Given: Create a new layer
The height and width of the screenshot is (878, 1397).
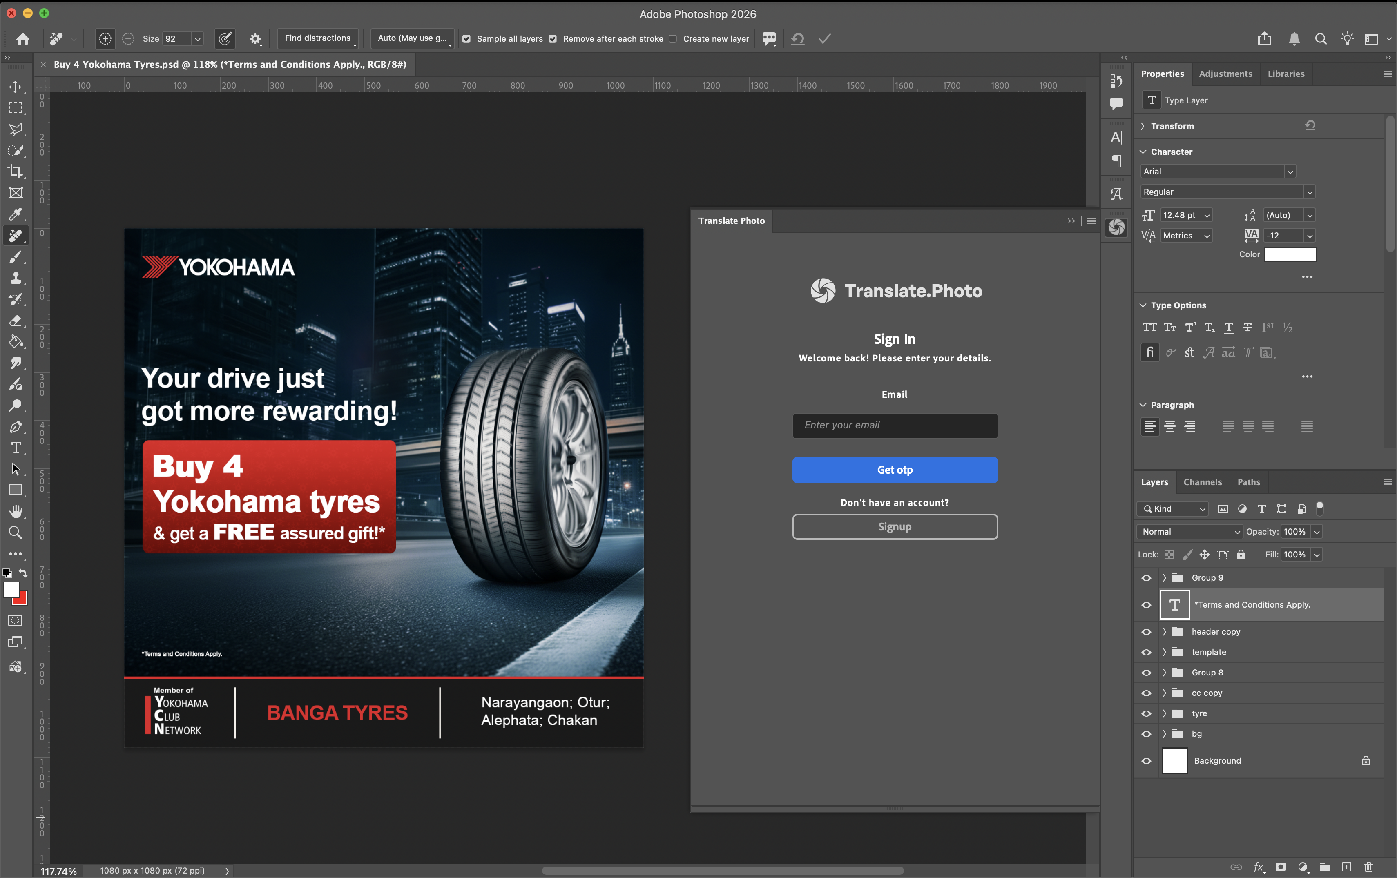Looking at the screenshot, I should click(1346, 867).
